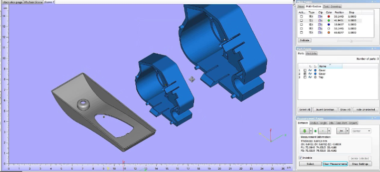This screenshot has width=380, height=172.
Task: Click the green thickness measurement mode icon
Action: [304, 131]
